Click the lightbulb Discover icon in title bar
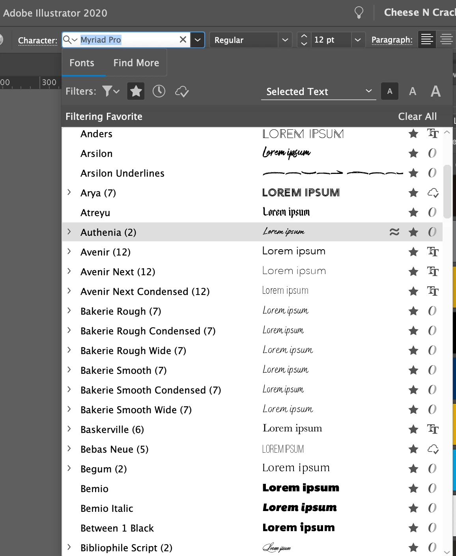This screenshot has height=556, width=456. tap(359, 13)
